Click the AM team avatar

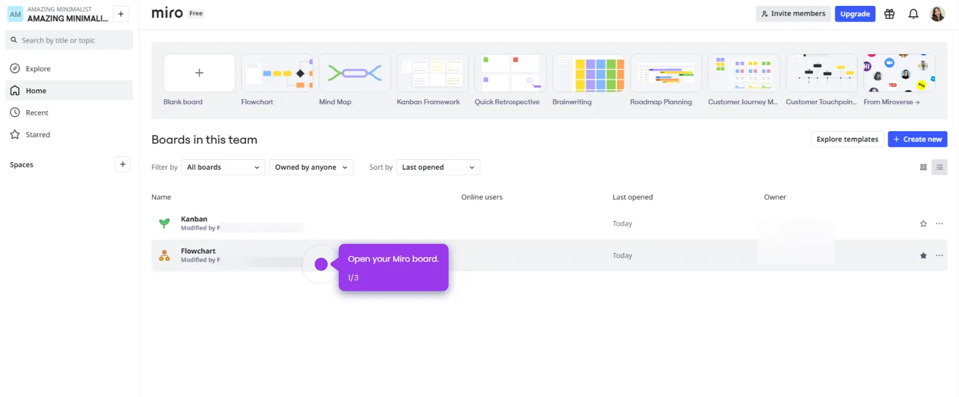[x=15, y=14]
